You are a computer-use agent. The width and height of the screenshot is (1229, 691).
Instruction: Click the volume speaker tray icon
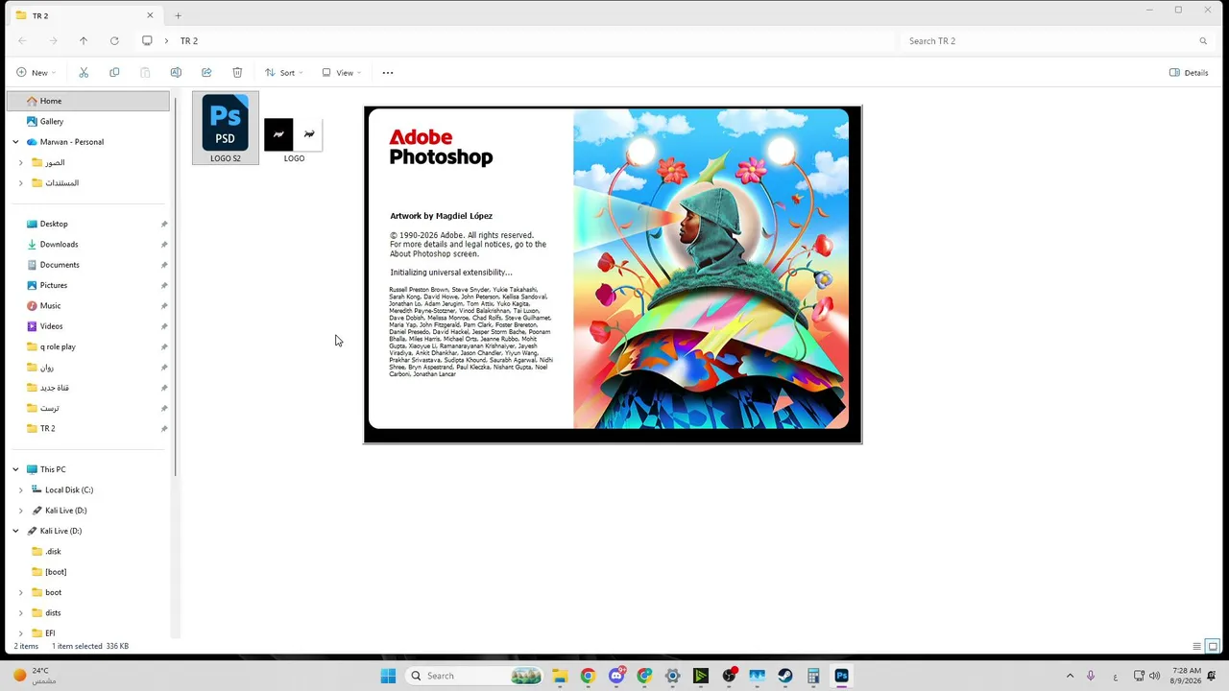[1154, 676]
